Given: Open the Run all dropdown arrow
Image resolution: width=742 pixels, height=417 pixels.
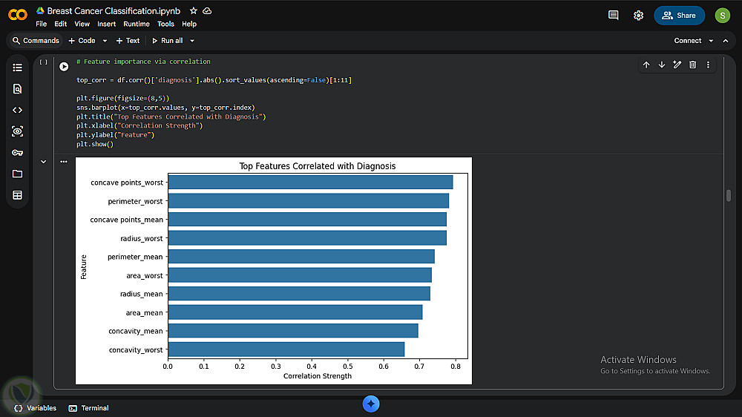Looking at the screenshot, I should [x=192, y=41].
